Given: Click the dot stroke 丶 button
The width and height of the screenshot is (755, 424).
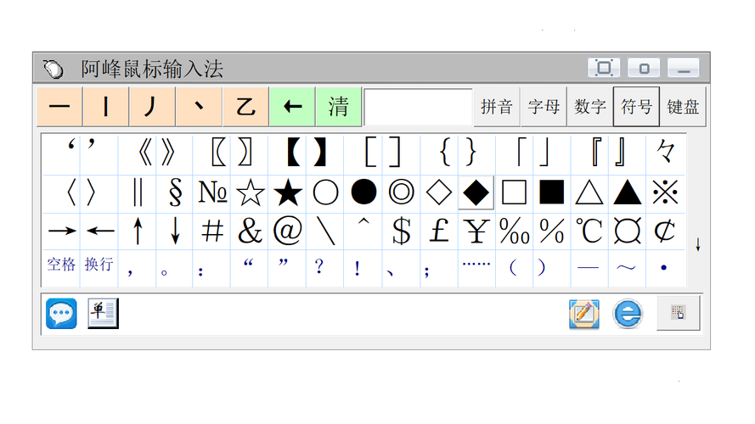Looking at the screenshot, I should click(199, 107).
